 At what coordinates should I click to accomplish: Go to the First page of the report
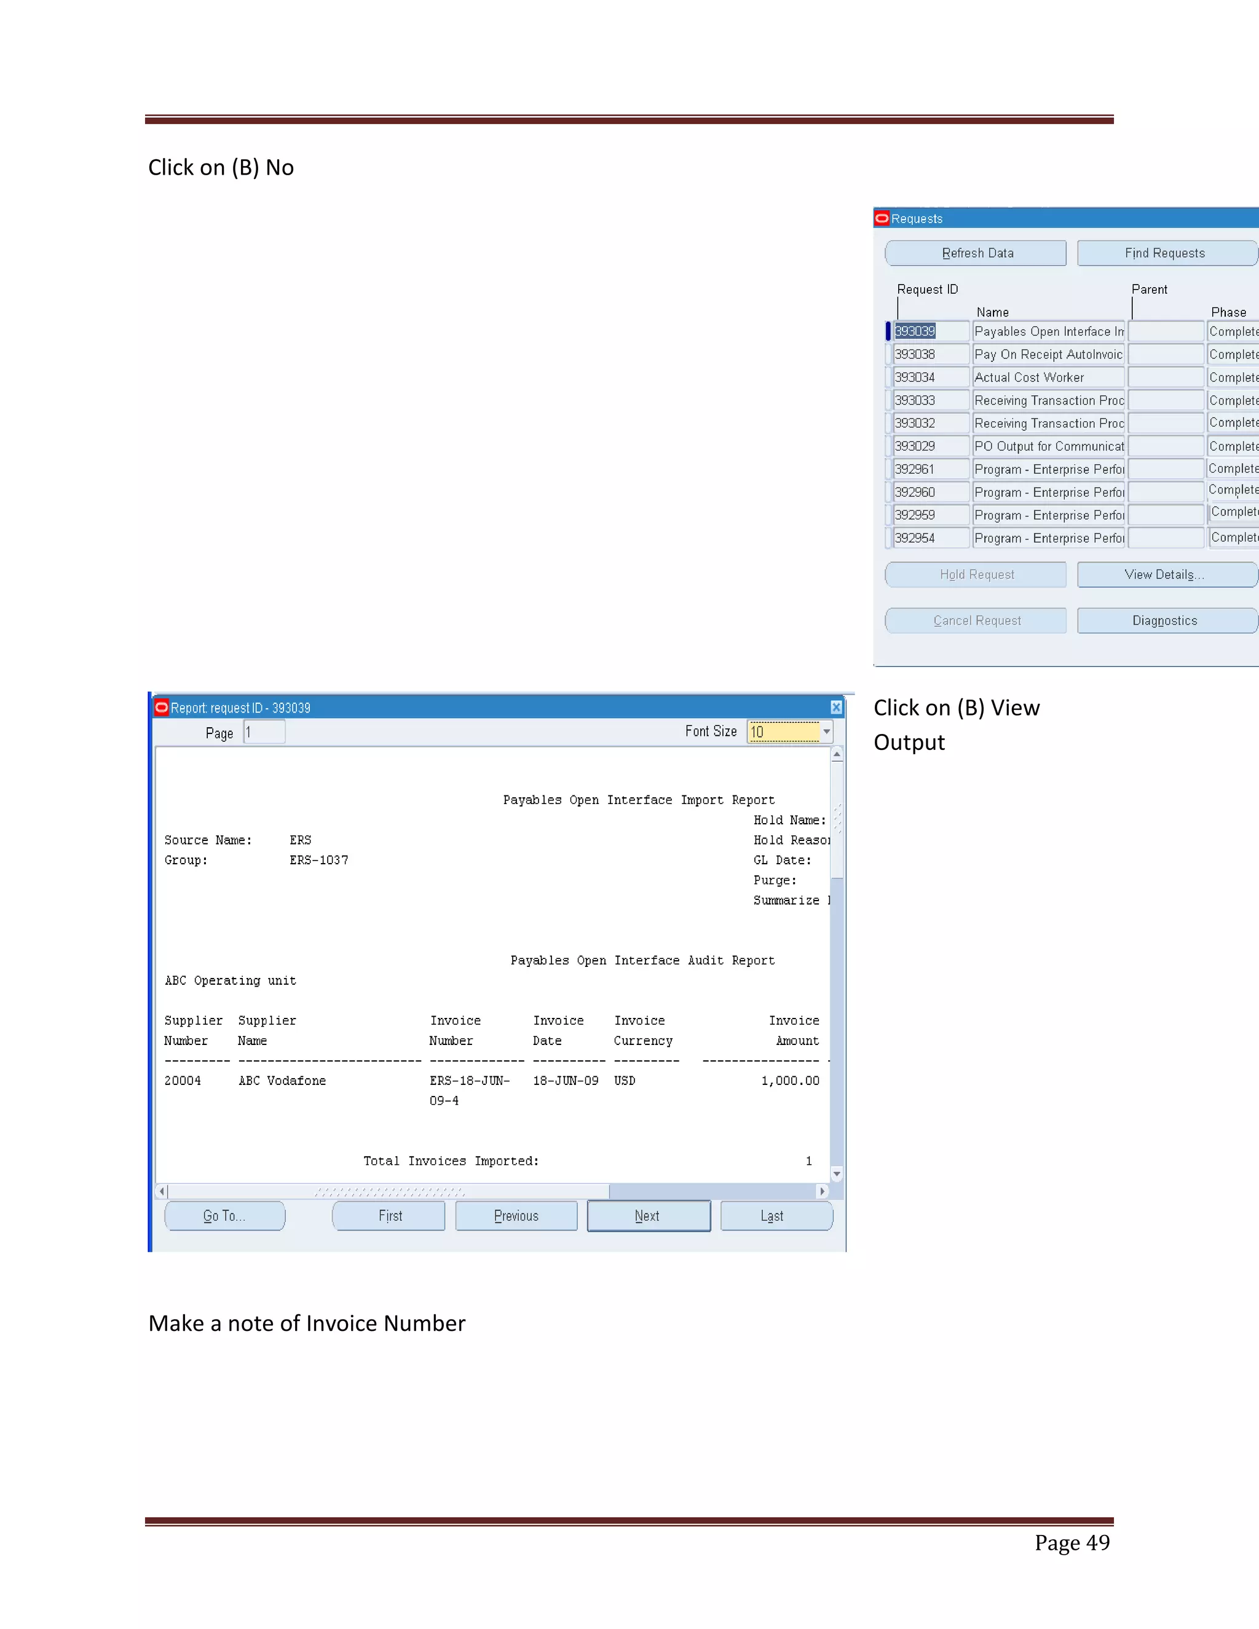389,1216
